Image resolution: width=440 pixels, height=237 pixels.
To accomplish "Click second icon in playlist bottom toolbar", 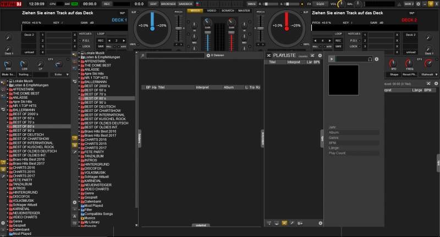I will pos(277,223).
